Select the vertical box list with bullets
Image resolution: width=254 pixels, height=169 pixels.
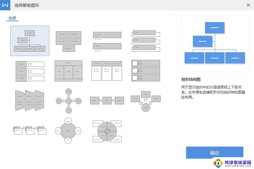coord(30,71)
